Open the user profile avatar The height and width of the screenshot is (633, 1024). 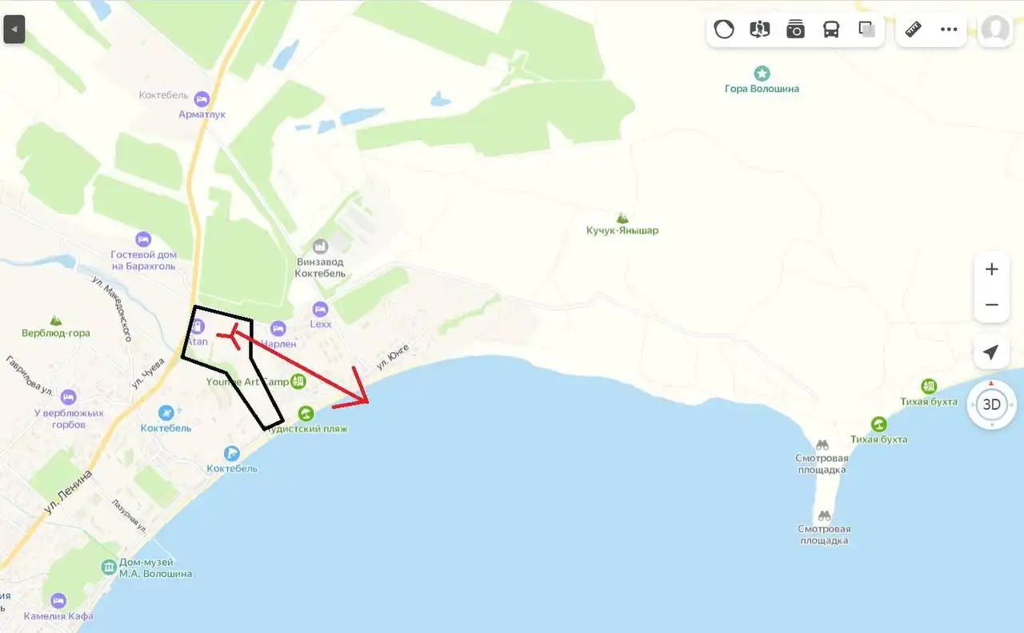tap(995, 30)
